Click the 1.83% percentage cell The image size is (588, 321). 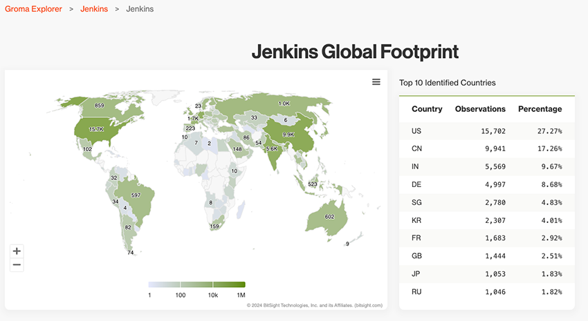(x=551, y=274)
